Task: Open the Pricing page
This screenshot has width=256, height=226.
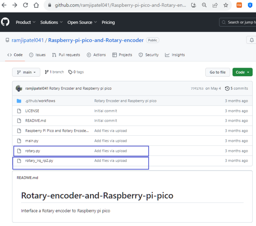Action: tap(108, 22)
